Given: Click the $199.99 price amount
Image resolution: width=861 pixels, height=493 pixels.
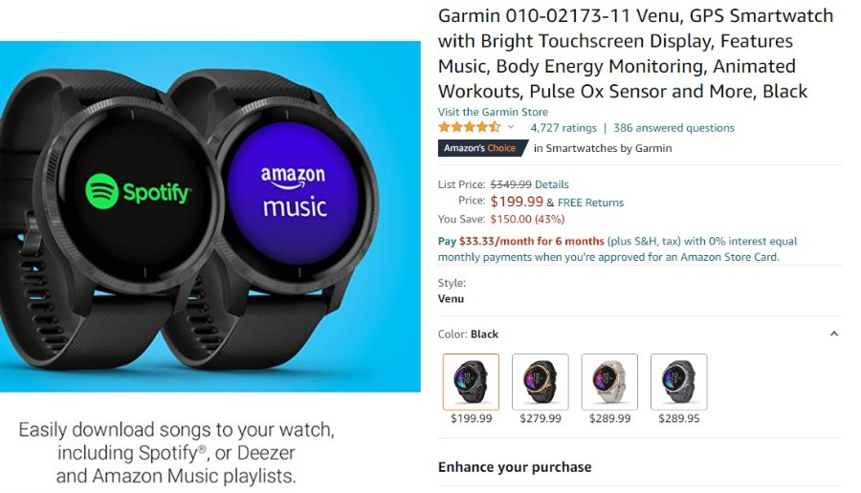Looking at the screenshot, I should coord(517,202).
